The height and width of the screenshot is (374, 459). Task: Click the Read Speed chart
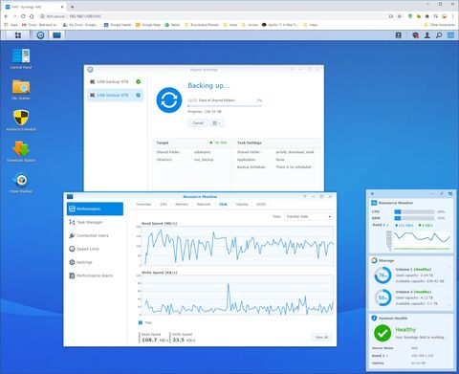click(237, 246)
